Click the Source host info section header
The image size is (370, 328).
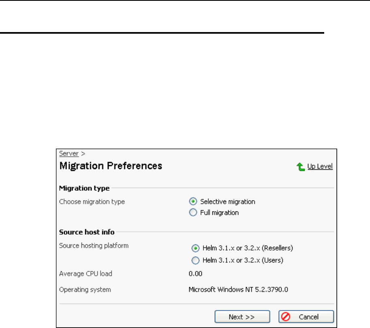click(87, 232)
